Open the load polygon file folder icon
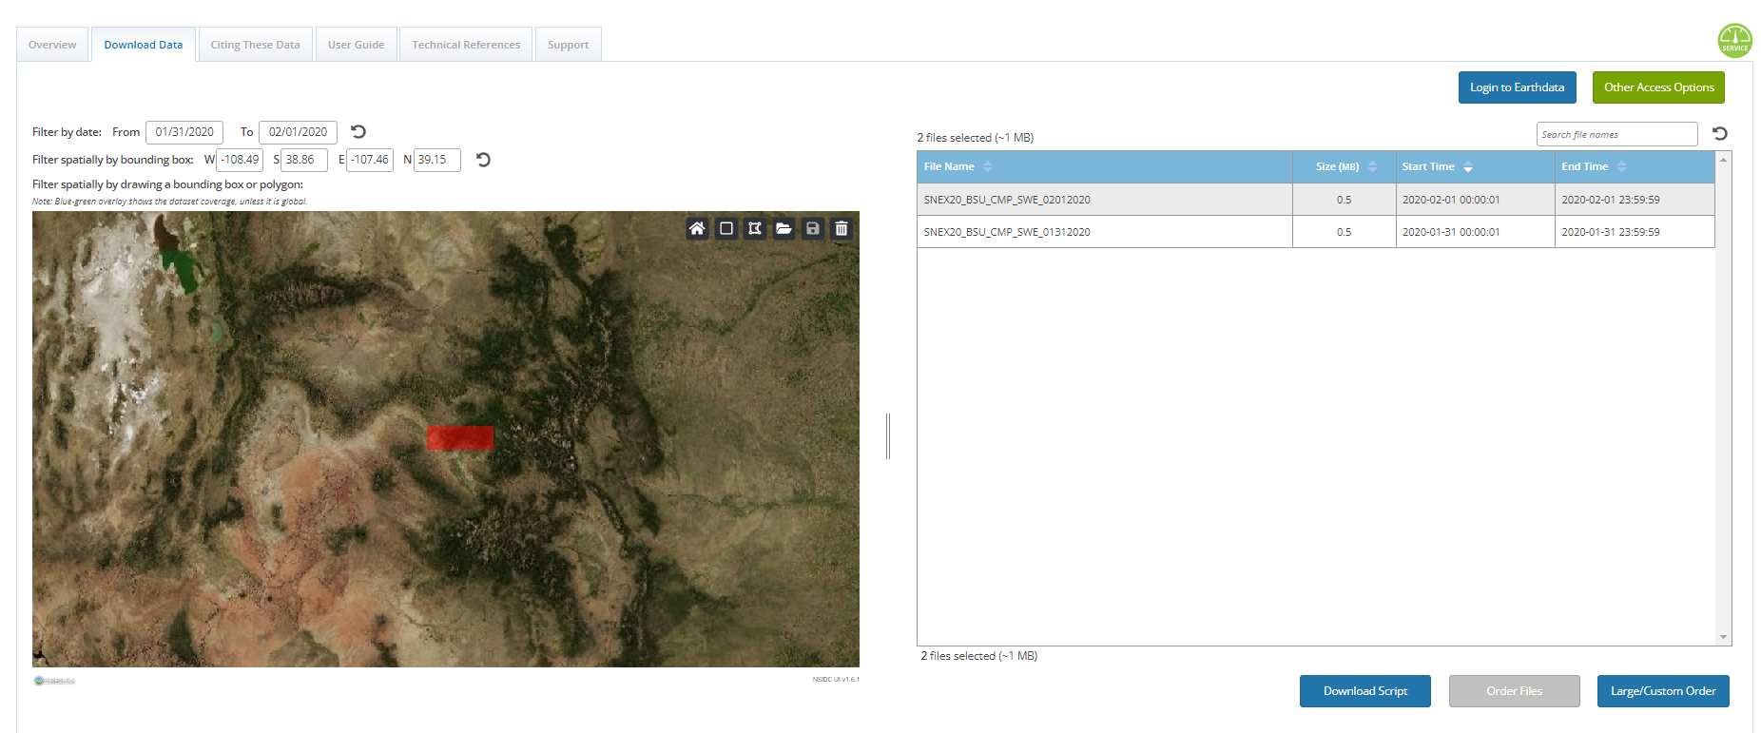The height and width of the screenshot is (733, 1761). 784,228
